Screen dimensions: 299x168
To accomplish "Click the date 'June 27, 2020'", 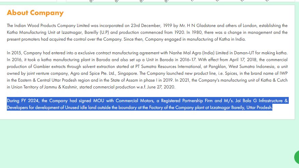I will click(x=161, y=87).
